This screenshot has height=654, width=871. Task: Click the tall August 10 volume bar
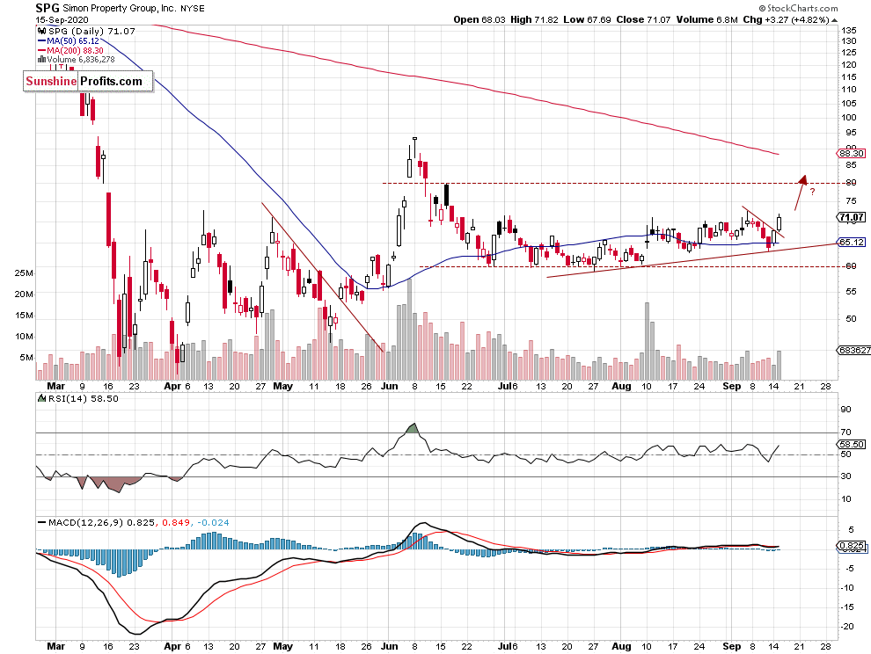[x=648, y=341]
